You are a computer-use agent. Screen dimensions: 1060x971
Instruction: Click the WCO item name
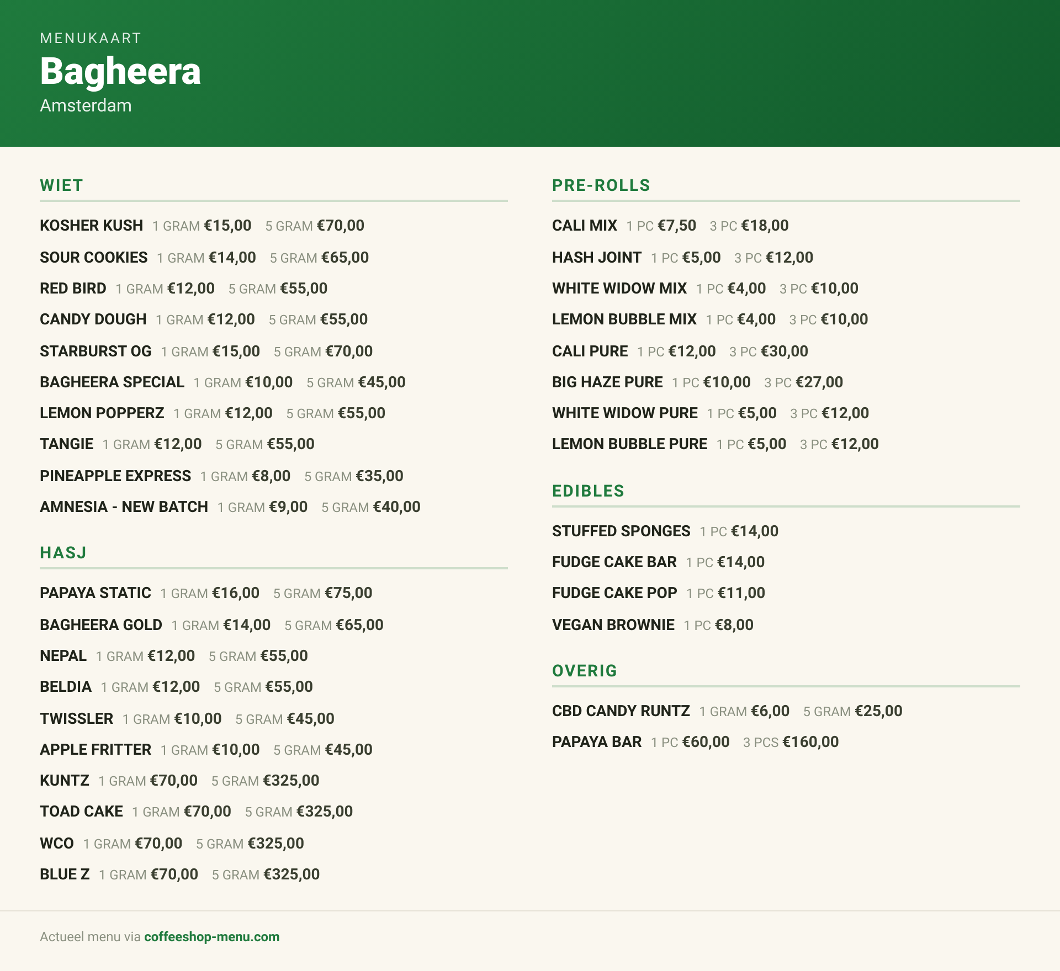click(x=56, y=844)
